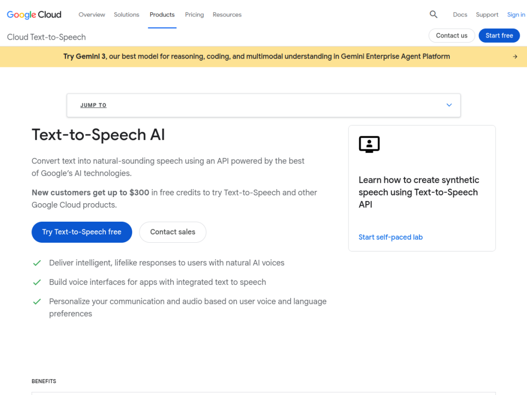Viewport: 527px width, 395px height.
Task: Go to the Pricing menu item
Action: point(194,14)
